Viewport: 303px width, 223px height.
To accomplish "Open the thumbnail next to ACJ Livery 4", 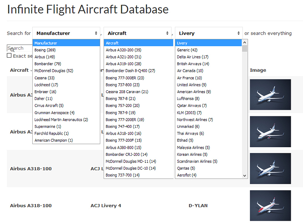I will pyautogui.click(x=270, y=205).
